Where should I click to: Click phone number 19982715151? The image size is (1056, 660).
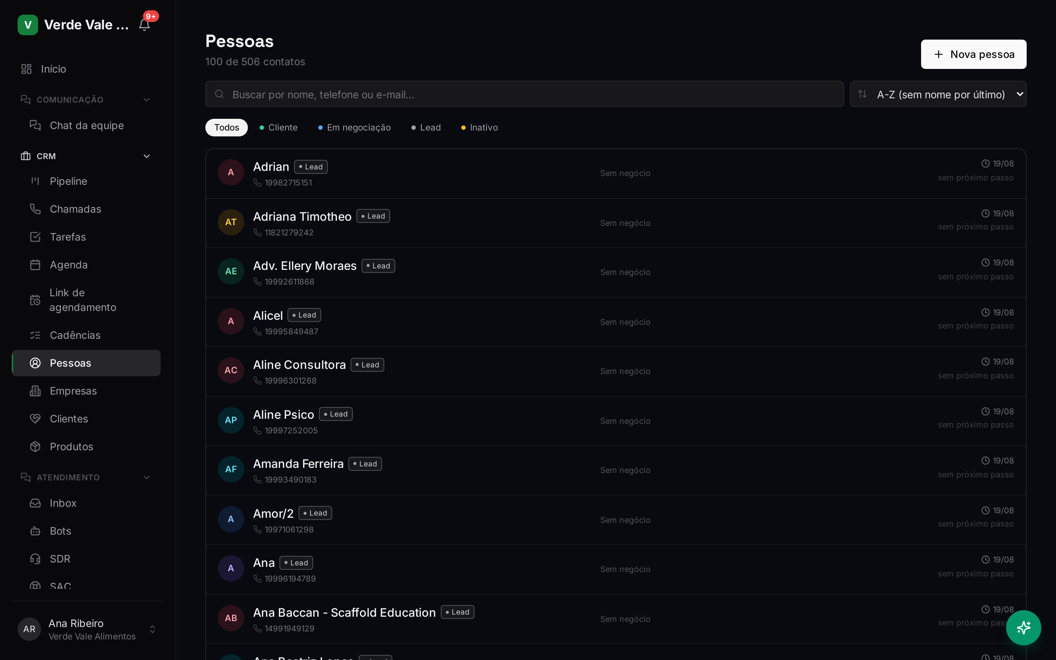pyautogui.click(x=288, y=183)
